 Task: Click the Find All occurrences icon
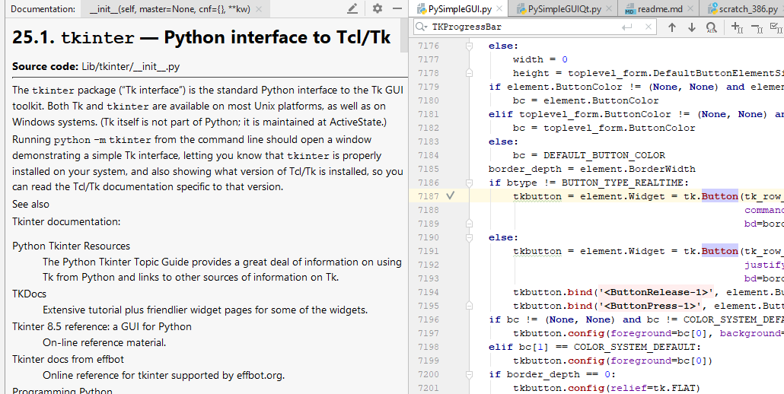point(711,27)
